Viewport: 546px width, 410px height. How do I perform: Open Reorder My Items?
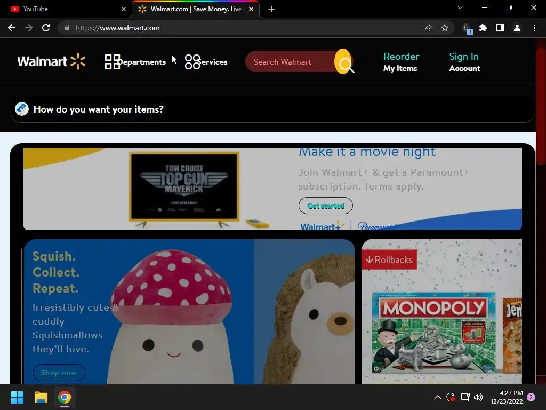click(x=401, y=62)
